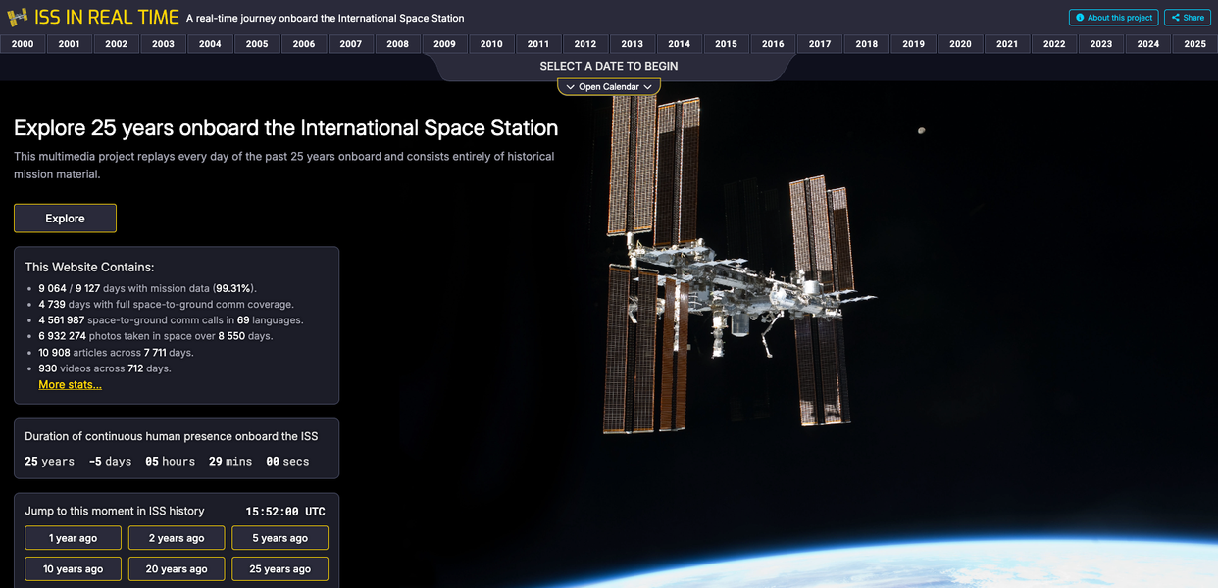This screenshot has width=1218, height=588.
Task: Jump to 5 years ago
Action: point(280,538)
